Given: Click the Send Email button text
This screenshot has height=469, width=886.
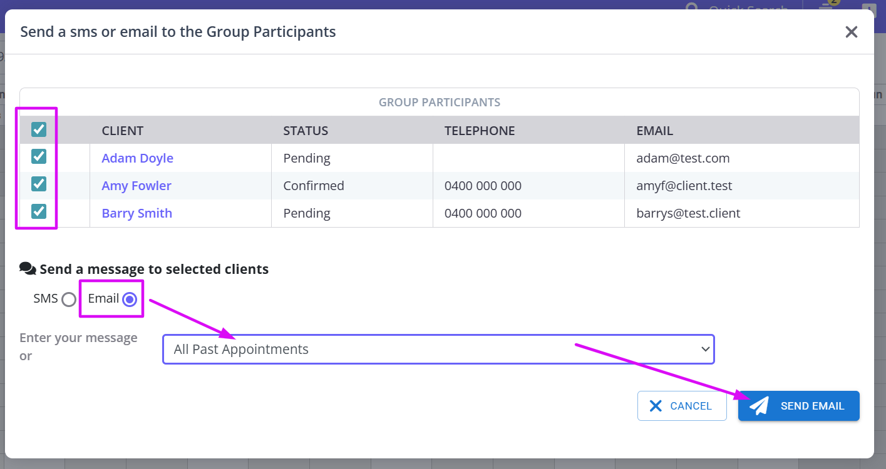Looking at the screenshot, I should [812, 406].
